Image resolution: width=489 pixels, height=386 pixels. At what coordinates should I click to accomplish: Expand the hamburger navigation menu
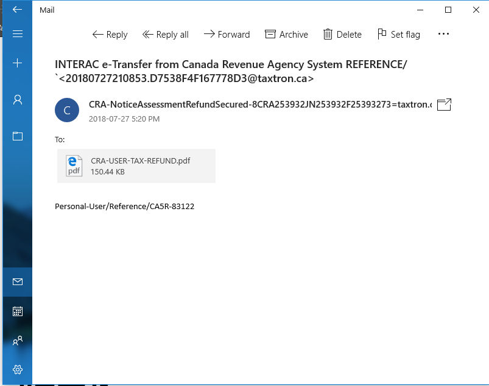click(x=17, y=33)
